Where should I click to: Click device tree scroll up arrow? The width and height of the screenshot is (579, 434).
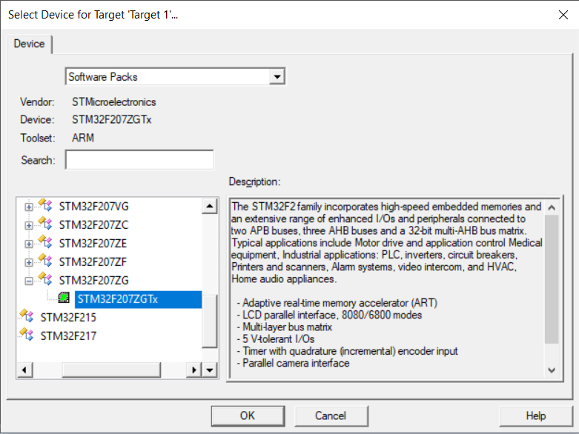pyautogui.click(x=210, y=206)
